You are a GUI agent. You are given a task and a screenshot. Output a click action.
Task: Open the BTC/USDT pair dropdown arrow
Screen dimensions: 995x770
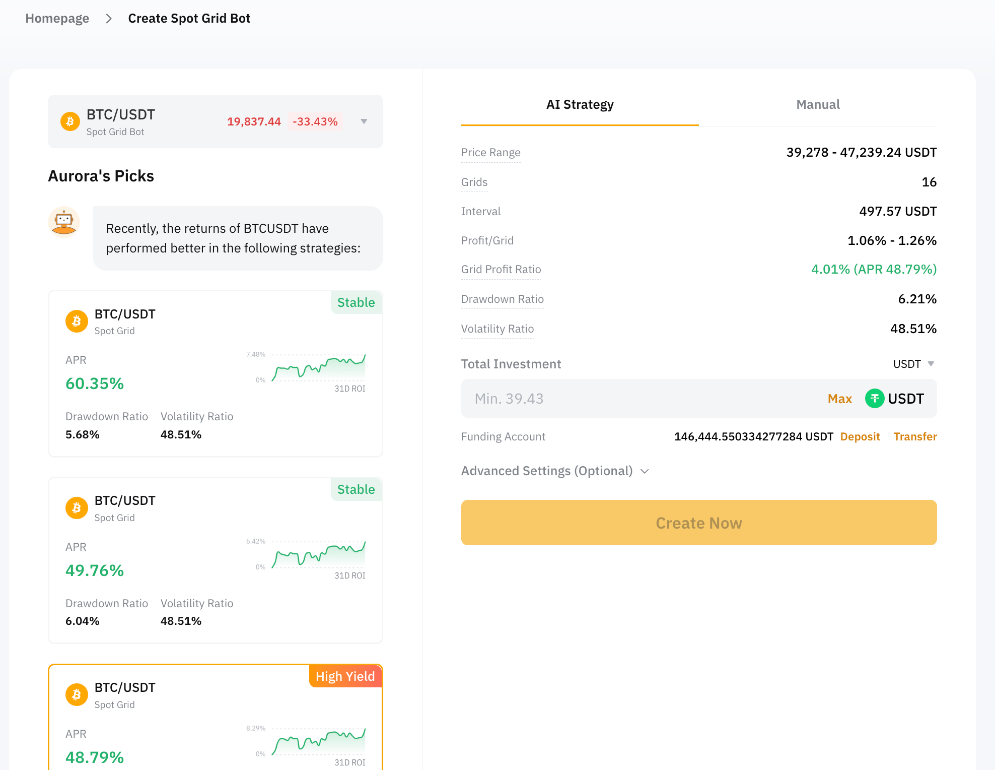364,121
